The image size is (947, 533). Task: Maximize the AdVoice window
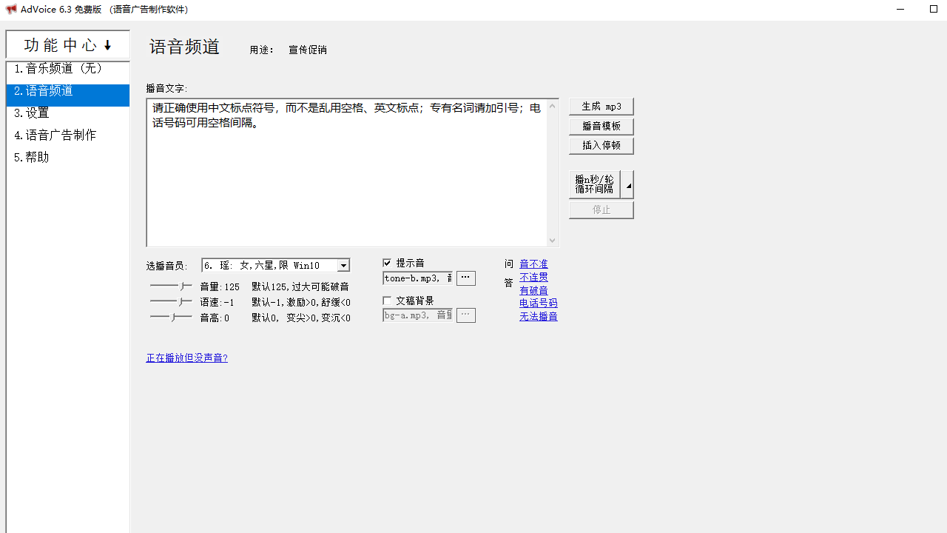tap(934, 10)
